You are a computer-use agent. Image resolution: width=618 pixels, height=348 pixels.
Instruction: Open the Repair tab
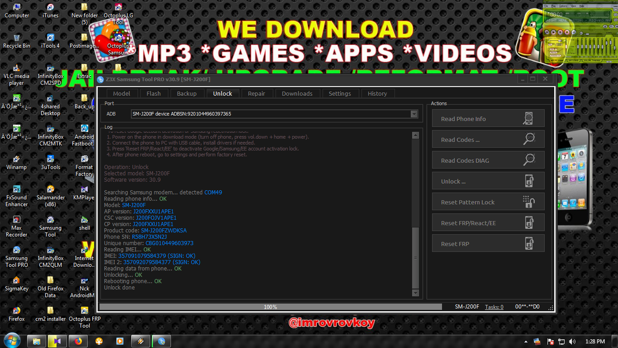[256, 93]
